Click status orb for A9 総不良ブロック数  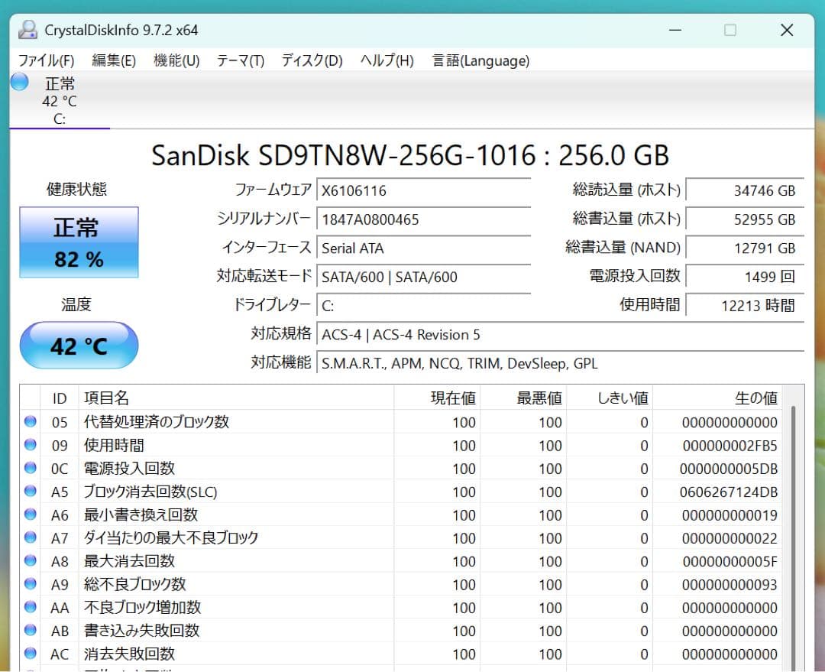31,583
